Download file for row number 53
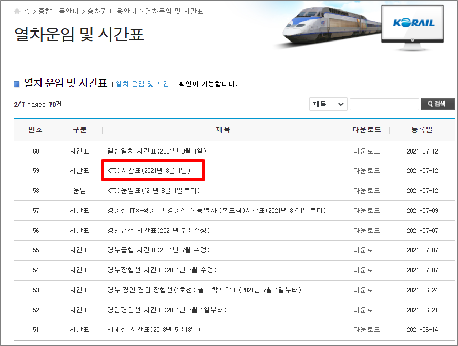This screenshot has height=346, width=458. [x=367, y=290]
